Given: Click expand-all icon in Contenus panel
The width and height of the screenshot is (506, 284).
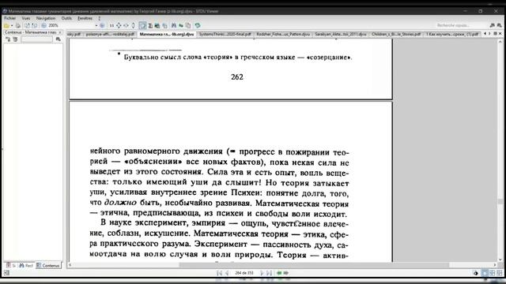Looking at the screenshot, I should [x=8, y=39].
